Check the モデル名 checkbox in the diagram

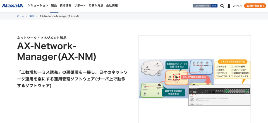[x=217, y=67]
